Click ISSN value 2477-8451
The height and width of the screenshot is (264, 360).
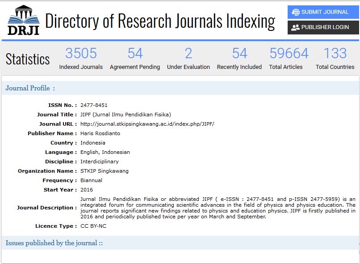click(x=94, y=105)
